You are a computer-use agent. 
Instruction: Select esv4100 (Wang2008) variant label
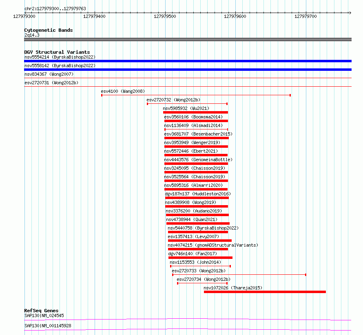[x=123, y=91]
